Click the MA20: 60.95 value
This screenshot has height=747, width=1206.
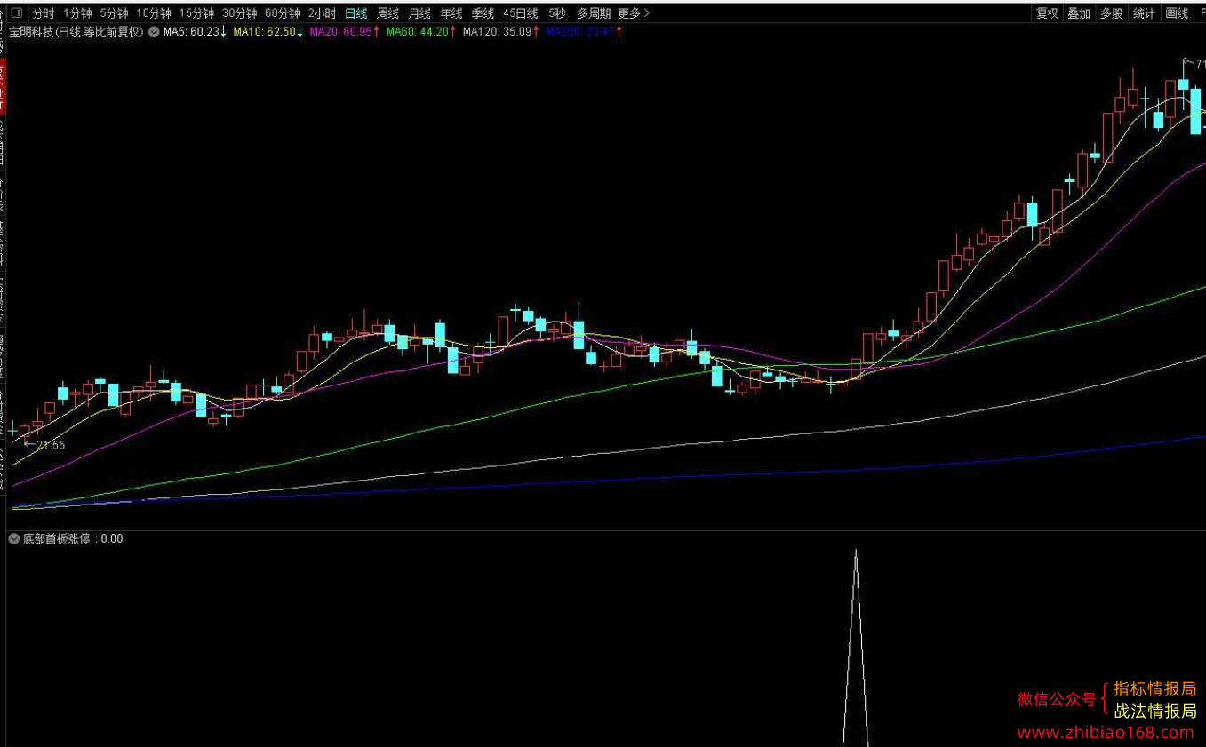345,32
